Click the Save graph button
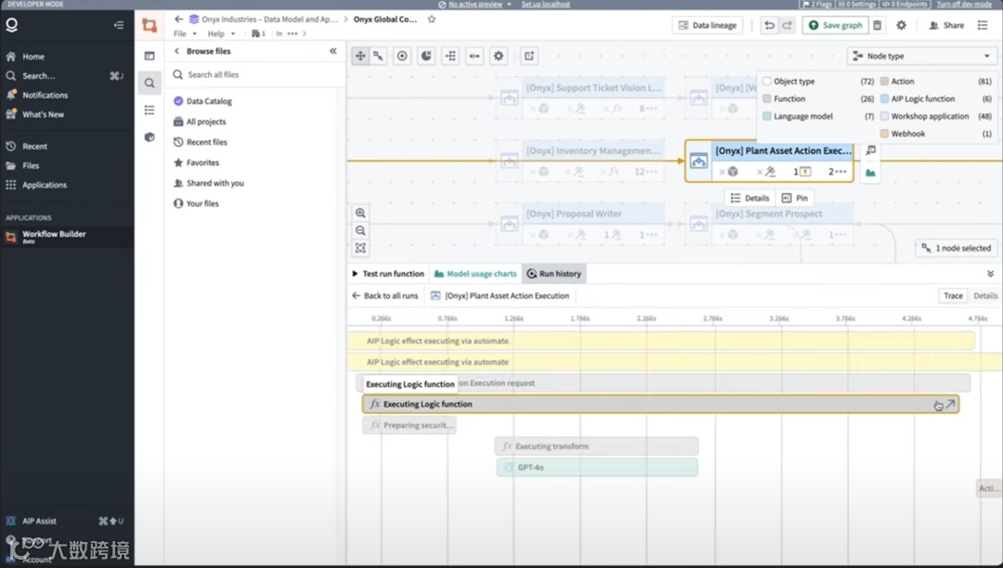Screen dimensions: 1003x568 click(x=836, y=26)
